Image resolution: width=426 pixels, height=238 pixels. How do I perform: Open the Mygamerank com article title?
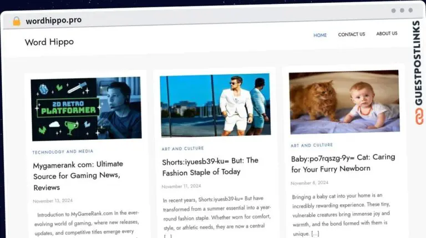coord(78,176)
